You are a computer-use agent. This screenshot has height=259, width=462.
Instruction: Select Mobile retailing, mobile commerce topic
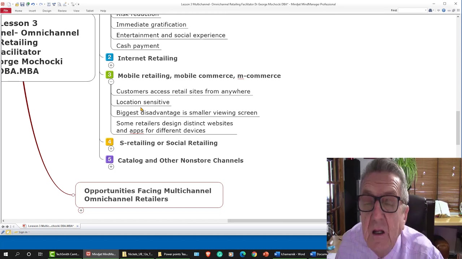pyautogui.click(x=199, y=76)
